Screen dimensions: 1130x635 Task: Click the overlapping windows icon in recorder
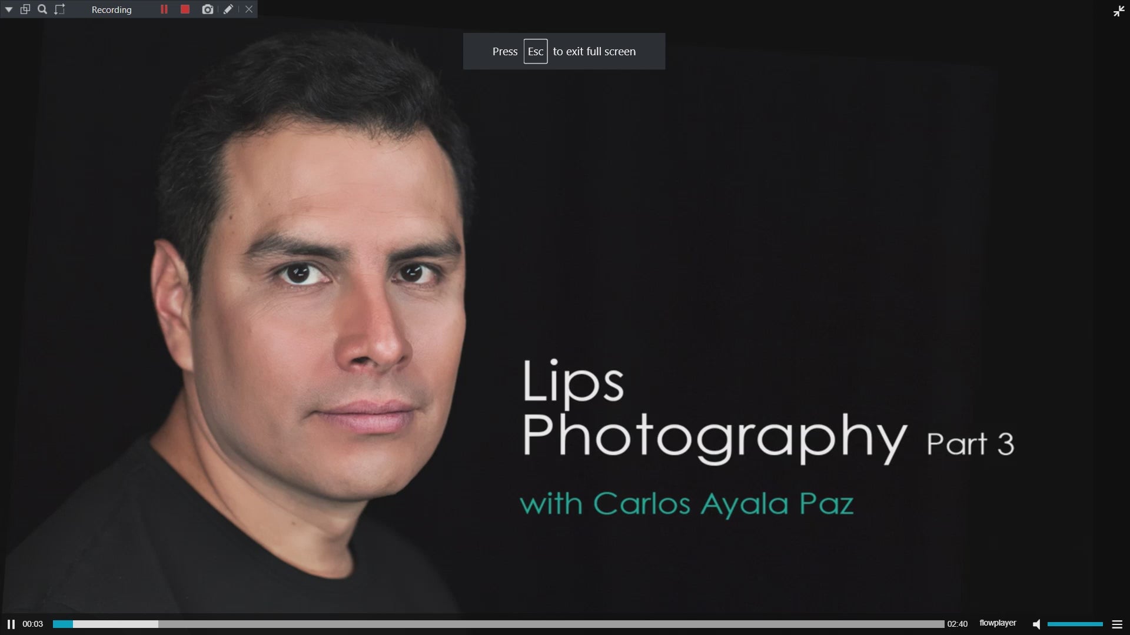tap(25, 9)
